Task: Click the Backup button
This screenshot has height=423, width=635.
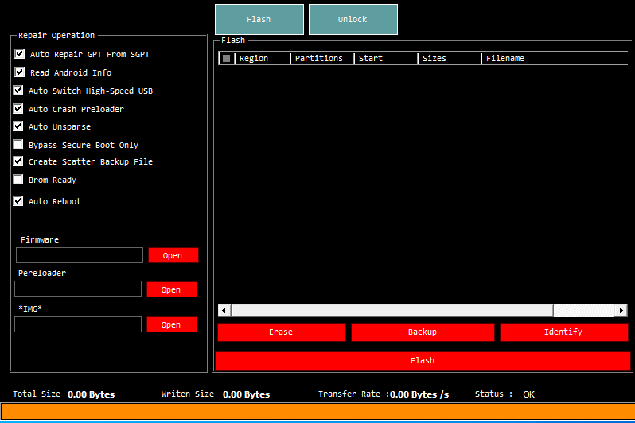Action: click(423, 332)
